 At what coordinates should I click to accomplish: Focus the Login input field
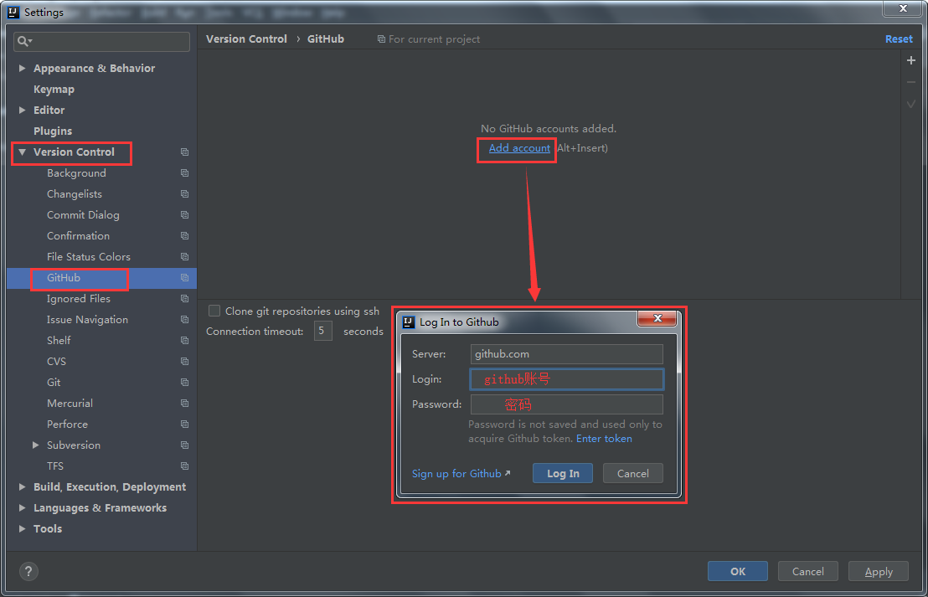click(x=566, y=379)
